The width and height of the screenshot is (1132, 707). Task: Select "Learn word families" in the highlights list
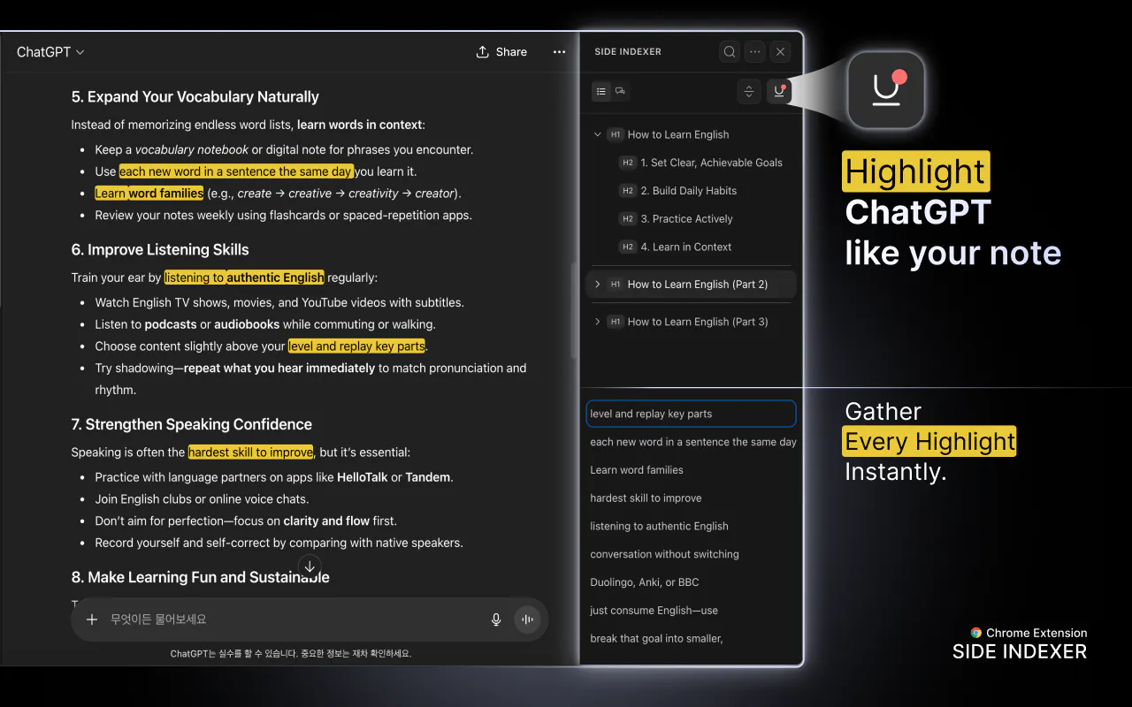point(637,470)
